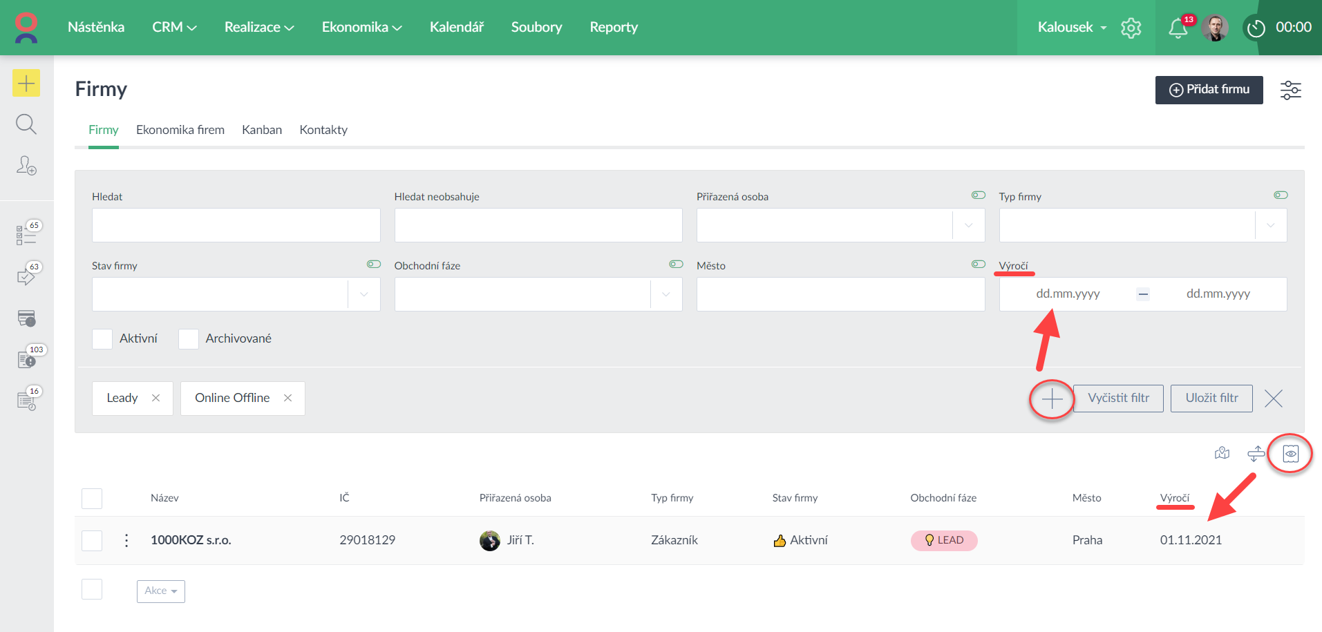The height and width of the screenshot is (632, 1322).
Task: Click the map view icon above table
Action: [1222, 453]
